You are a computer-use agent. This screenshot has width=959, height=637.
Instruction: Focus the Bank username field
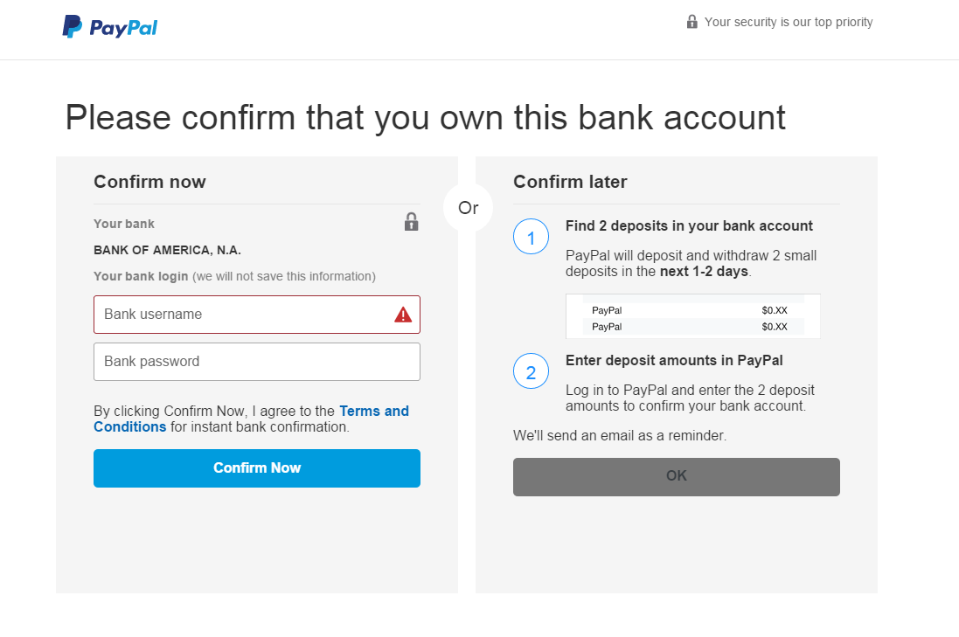point(245,315)
